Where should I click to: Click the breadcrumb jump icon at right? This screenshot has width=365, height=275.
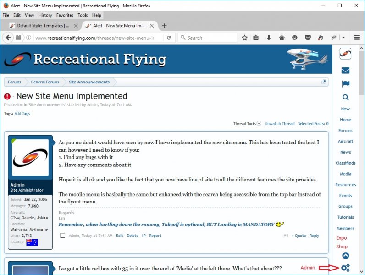pyautogui.click(x=324, y=82)
